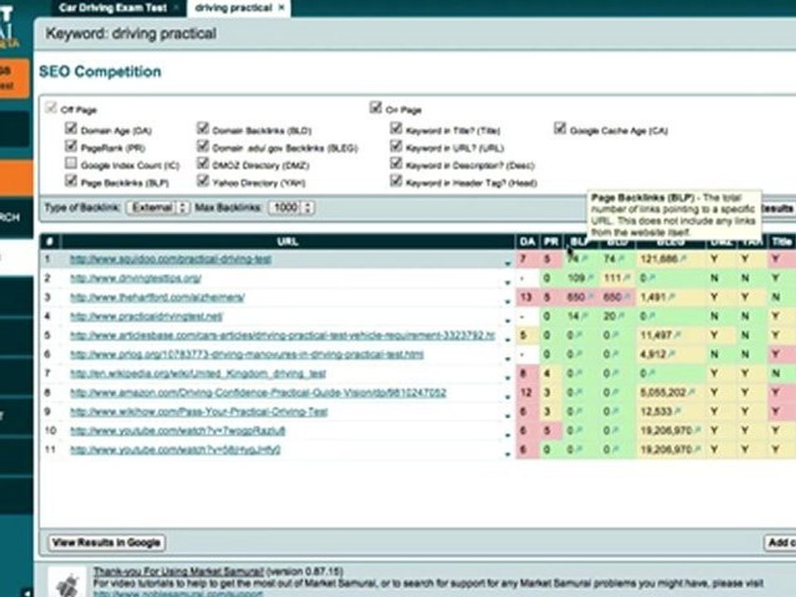Expand row arrow for squidoo.com result
796x597 pixels.
click(x=507, y=263)
